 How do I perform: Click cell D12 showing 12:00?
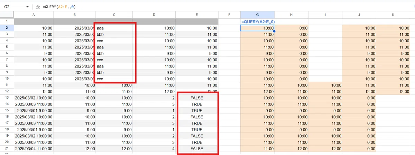[154, 92]
